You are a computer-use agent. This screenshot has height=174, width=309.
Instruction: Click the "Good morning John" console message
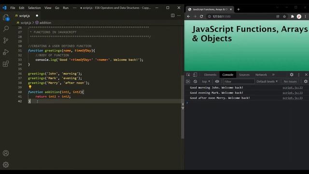click(x=216, y=87)
